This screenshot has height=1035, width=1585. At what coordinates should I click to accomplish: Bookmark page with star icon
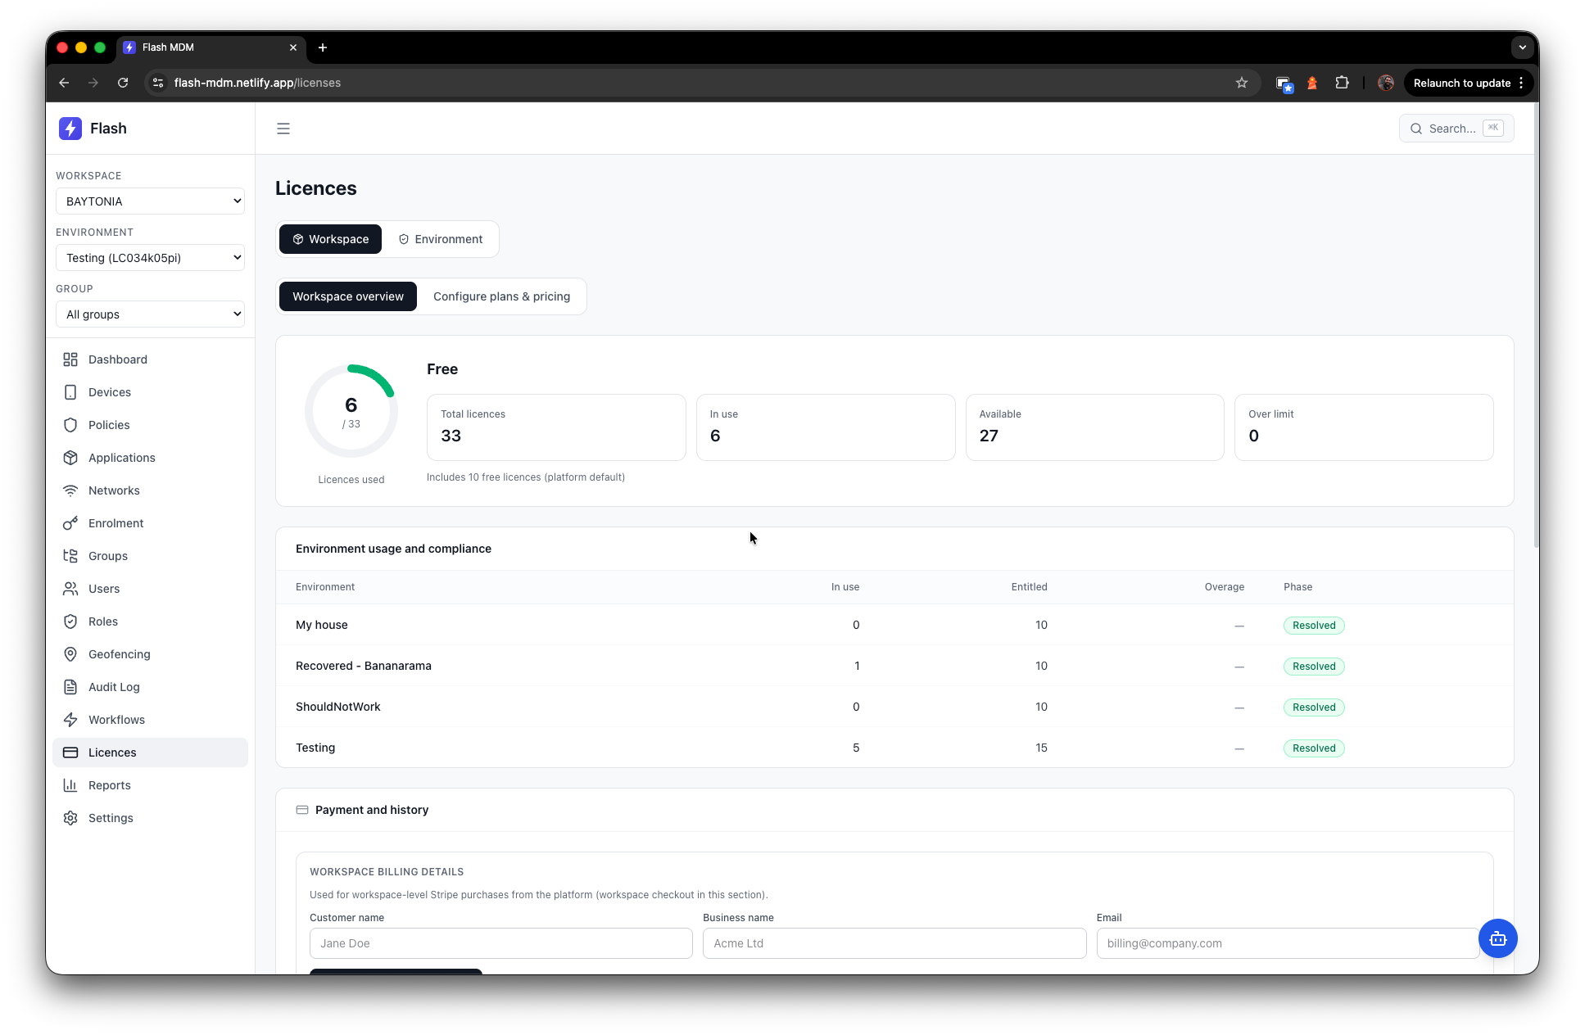pos(1242,83)
